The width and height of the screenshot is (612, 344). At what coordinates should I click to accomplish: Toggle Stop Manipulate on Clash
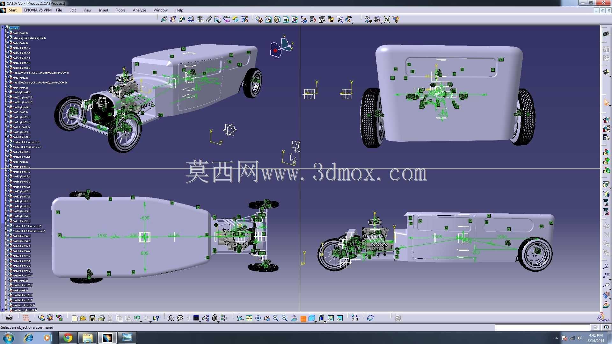click(396, 19)
